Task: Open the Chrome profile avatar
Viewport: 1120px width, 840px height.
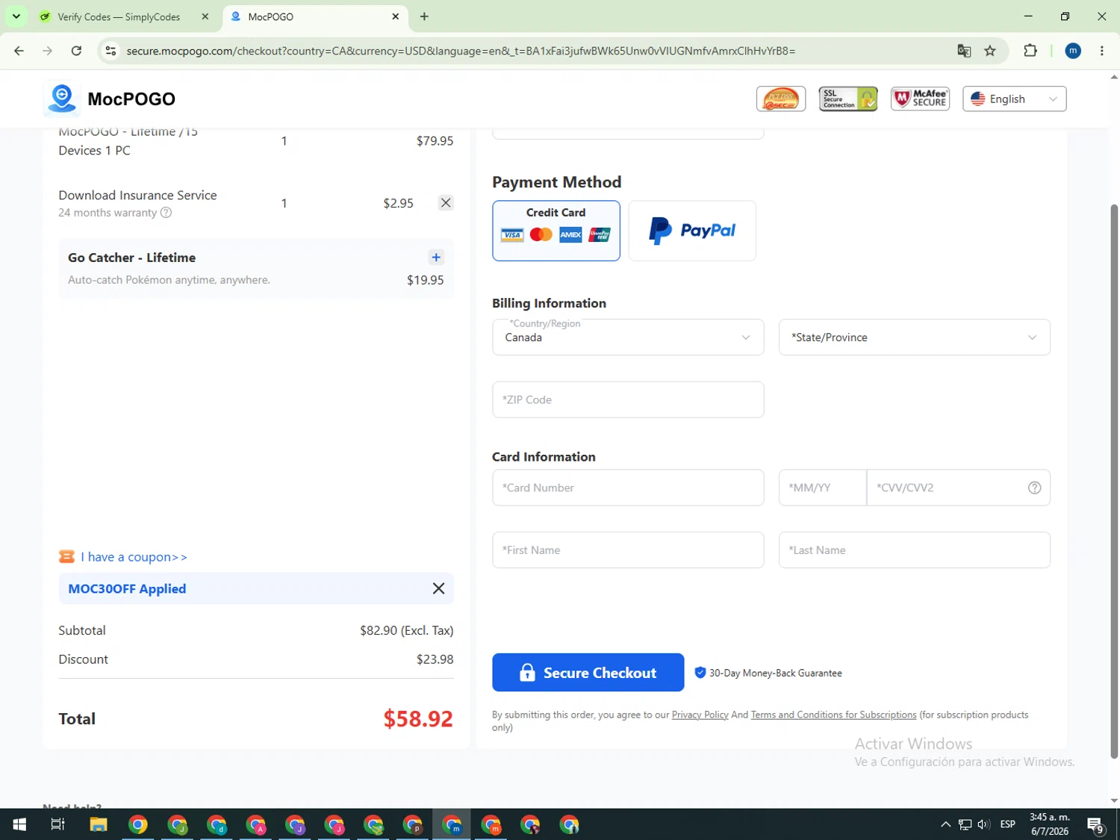Action: click(1073, 51)
